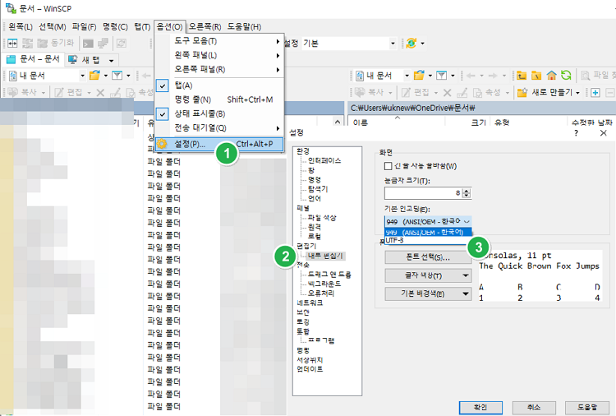Open the right panel 내 문서 drive dropdown
616x416 pixels.
407,75
